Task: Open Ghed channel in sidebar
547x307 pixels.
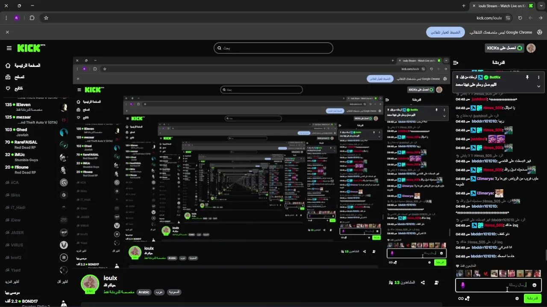Action: (x=36, y=132)
